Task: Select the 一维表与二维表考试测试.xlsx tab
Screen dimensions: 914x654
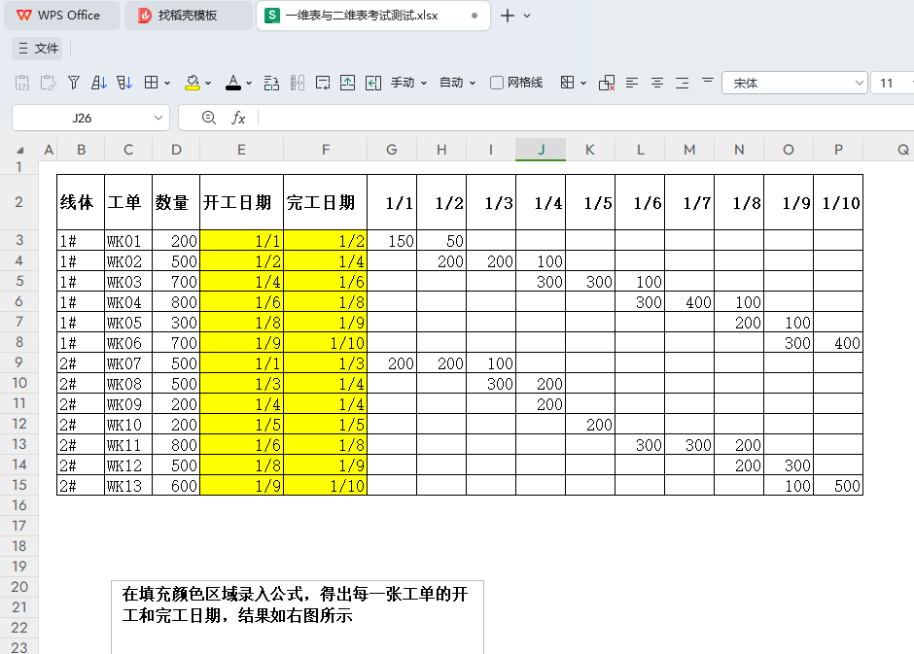Action: click(x=373, y=16)
